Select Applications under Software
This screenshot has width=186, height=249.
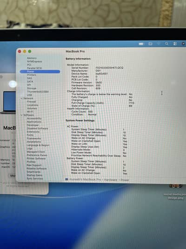click(x=34, y=122)
